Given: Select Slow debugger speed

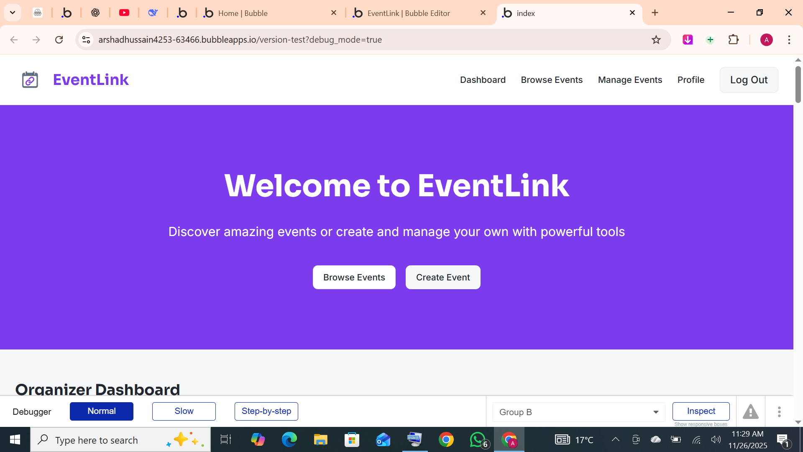Looking at the screenshot, I should click(x=184, y=411).
